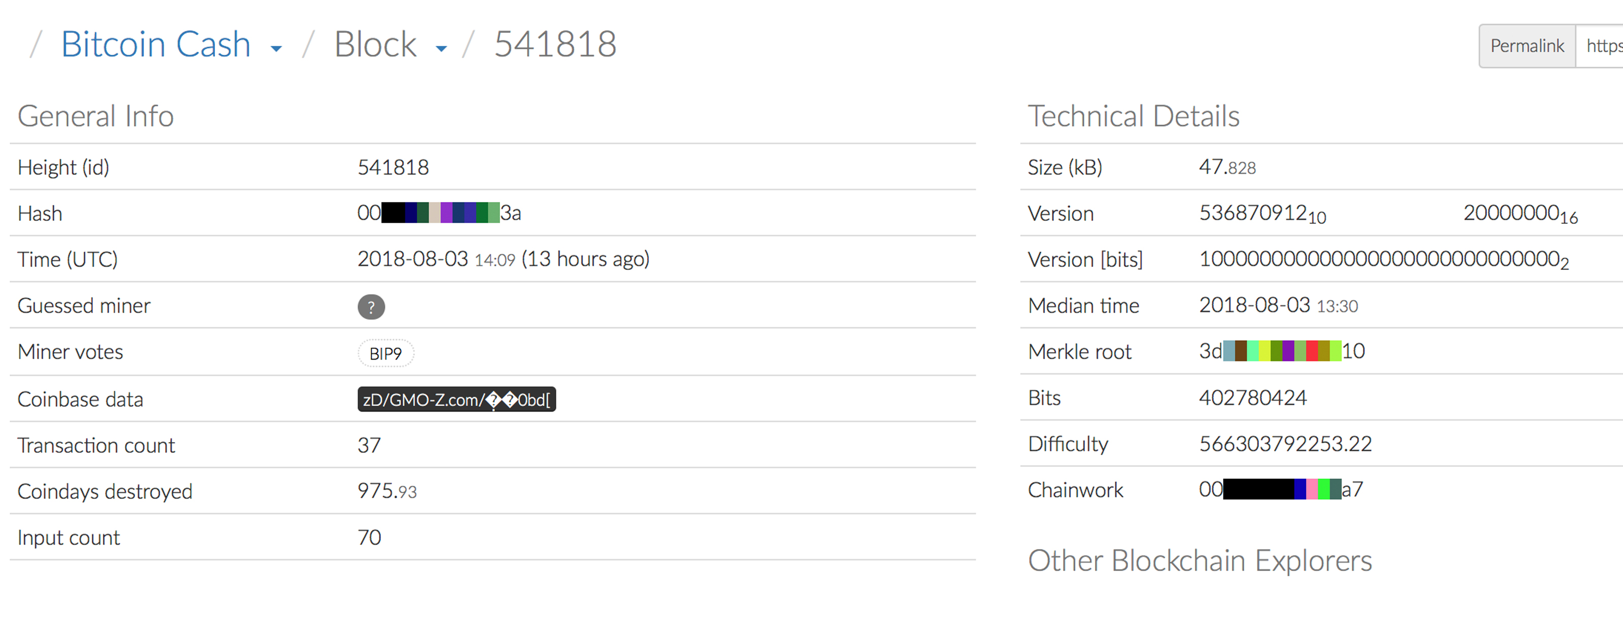Expand the Block dropdown caret

point(441,49)
